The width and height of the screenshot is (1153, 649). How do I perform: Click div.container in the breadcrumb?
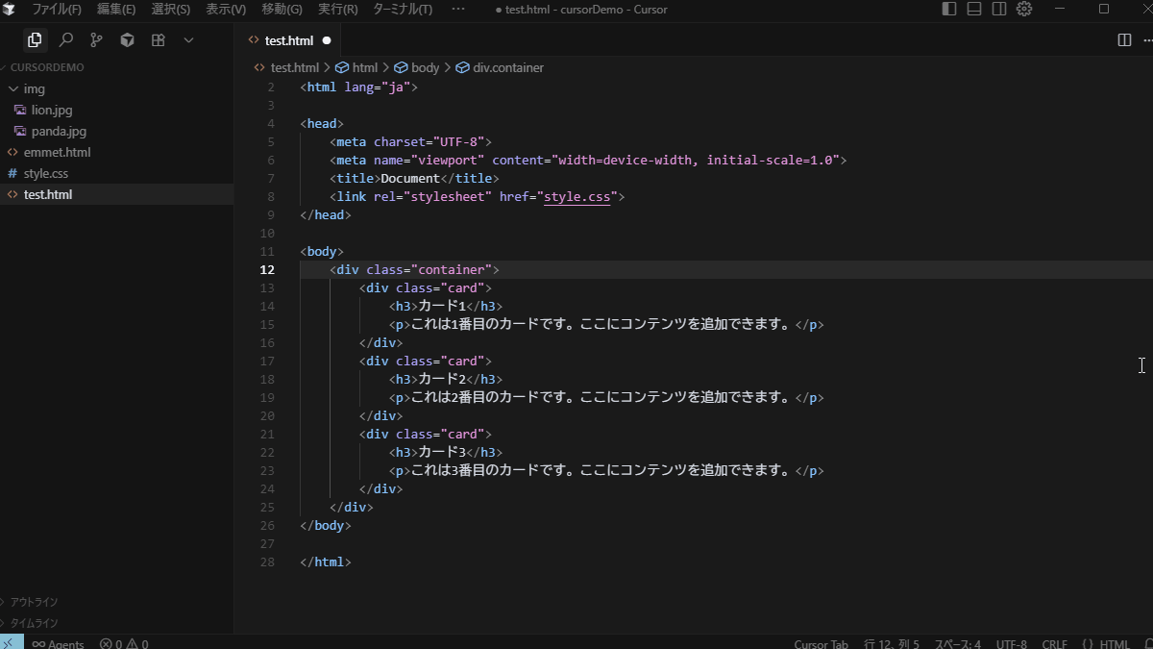pos(508,67)
